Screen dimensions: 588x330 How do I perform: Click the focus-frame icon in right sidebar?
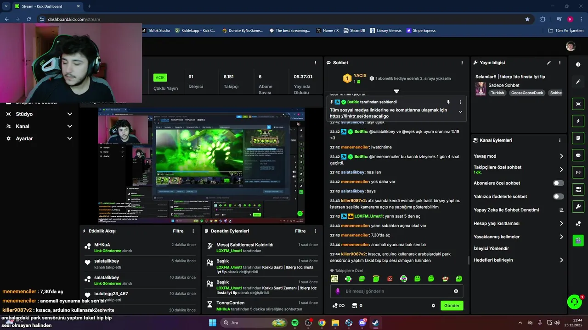click(x=578, y=104)
